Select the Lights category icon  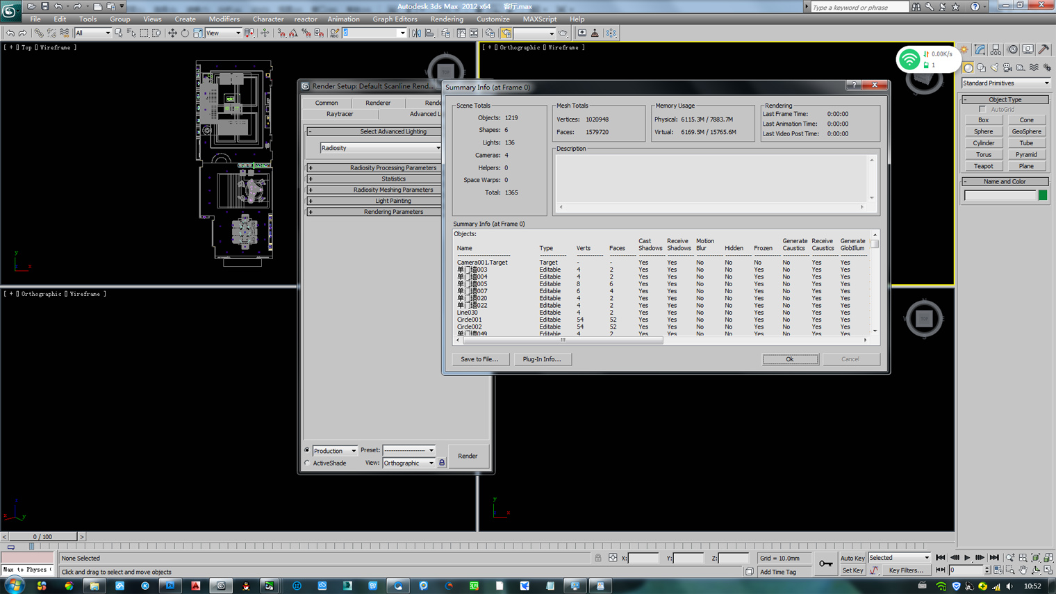(x=994, y=68)
